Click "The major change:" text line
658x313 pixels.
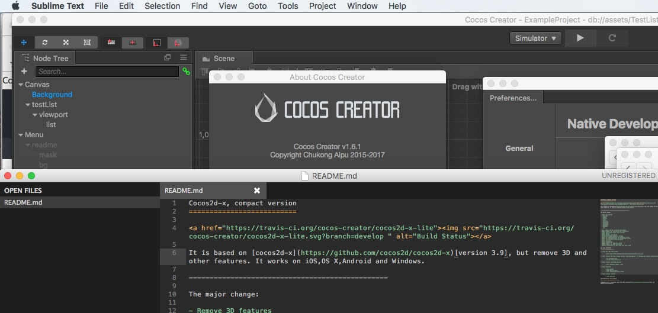[x=224, y=295]
